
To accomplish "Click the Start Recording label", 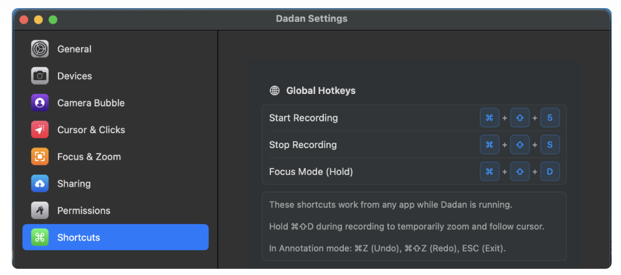I will click(x=303, y=118).
